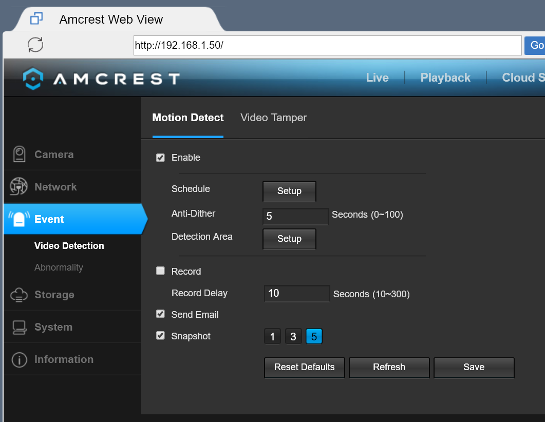Screen dimensions: 545x422
Task: Uncheck the Send Email checkbox
Action: [x=160, y=314]
